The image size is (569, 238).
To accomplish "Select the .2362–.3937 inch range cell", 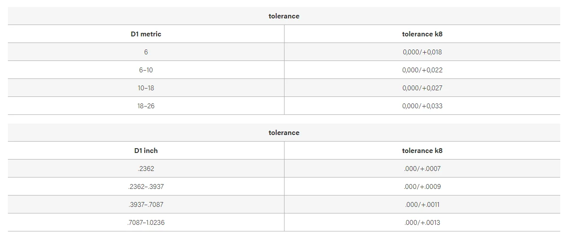I will 146,186.
